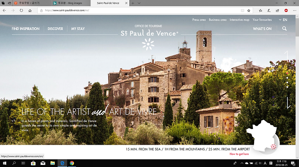Image resolution: width=299 pixels, height=167 pixels.
Task: Open Mail app from taskbar
Action: [x=43, y=163]
